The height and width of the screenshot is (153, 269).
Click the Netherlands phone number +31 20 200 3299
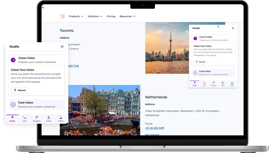[154, 128]
